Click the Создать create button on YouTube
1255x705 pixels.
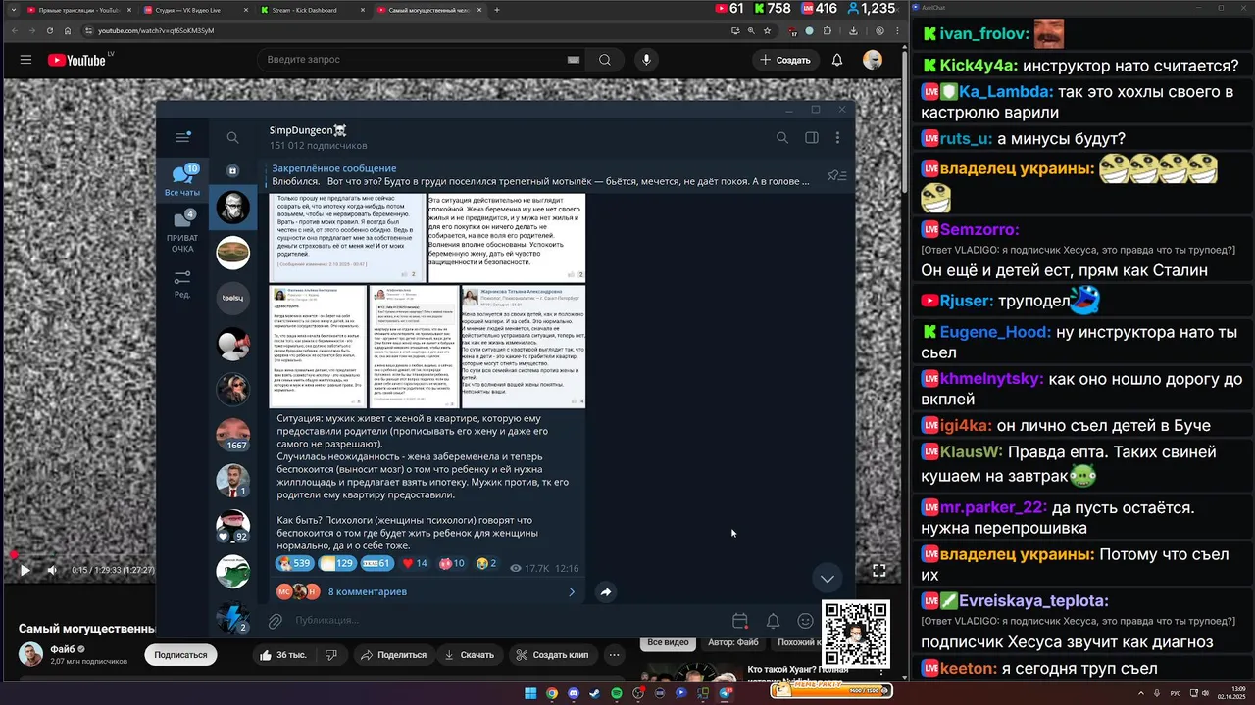[785, 60]
